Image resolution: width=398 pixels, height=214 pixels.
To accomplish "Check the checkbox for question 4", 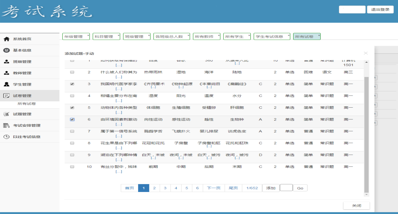I will [72, 96].
